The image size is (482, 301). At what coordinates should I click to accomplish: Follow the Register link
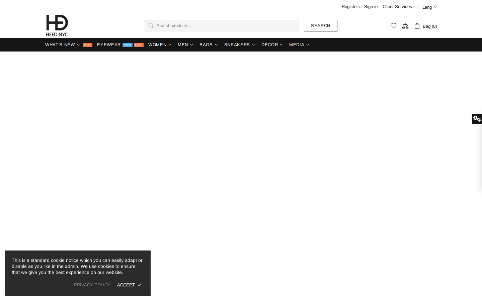350,6
